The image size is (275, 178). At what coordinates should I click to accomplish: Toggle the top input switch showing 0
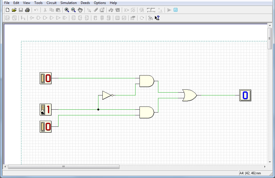click(46, 78)
